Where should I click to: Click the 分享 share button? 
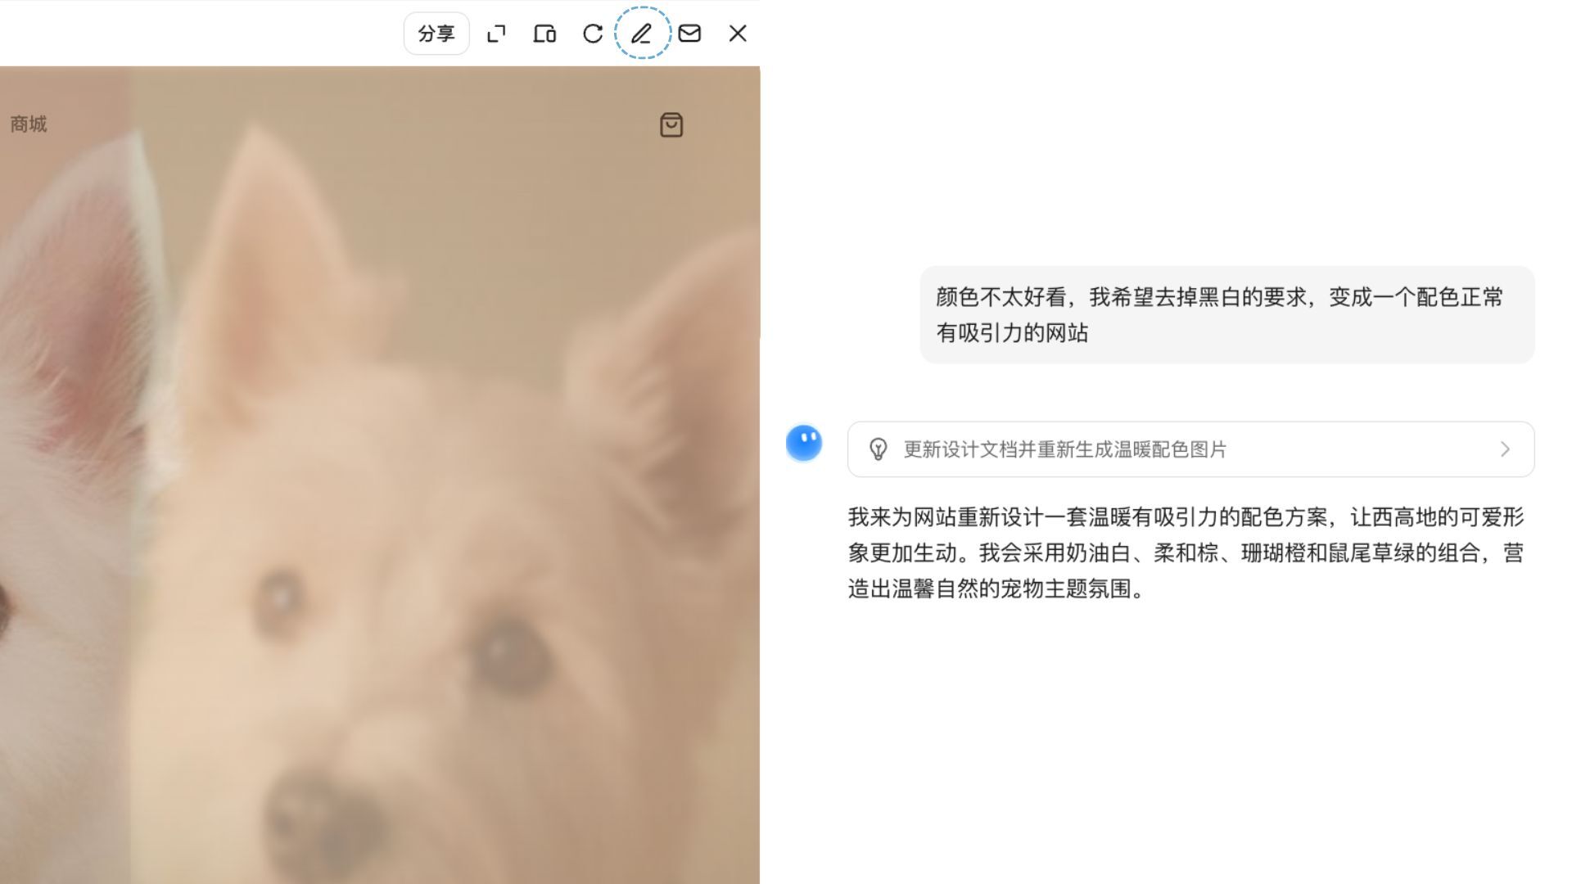point(436,34)
